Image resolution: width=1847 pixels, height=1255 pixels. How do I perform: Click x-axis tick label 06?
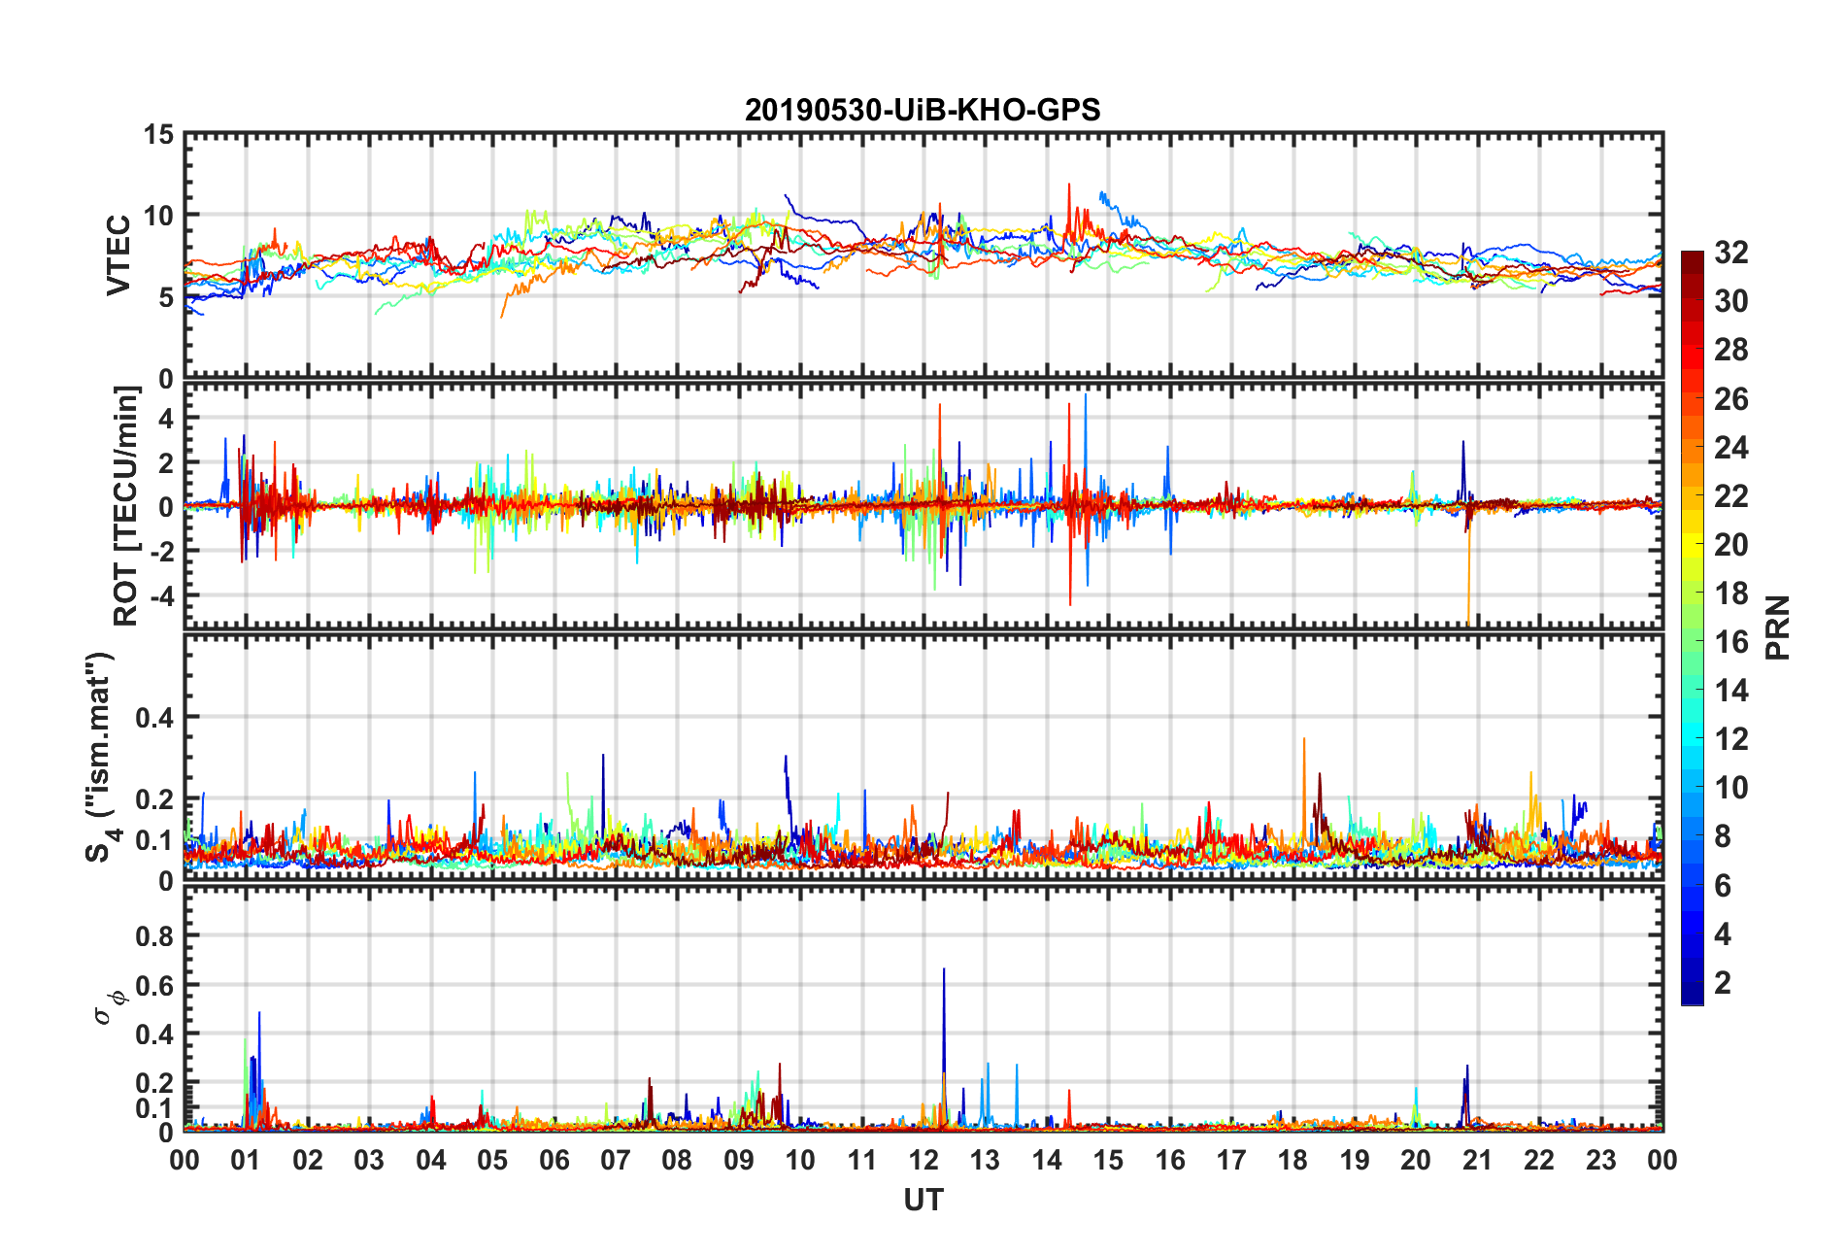554,1161
